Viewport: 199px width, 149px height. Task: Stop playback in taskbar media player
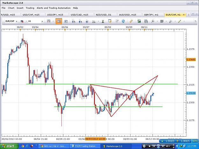click(x=149, y=146)
